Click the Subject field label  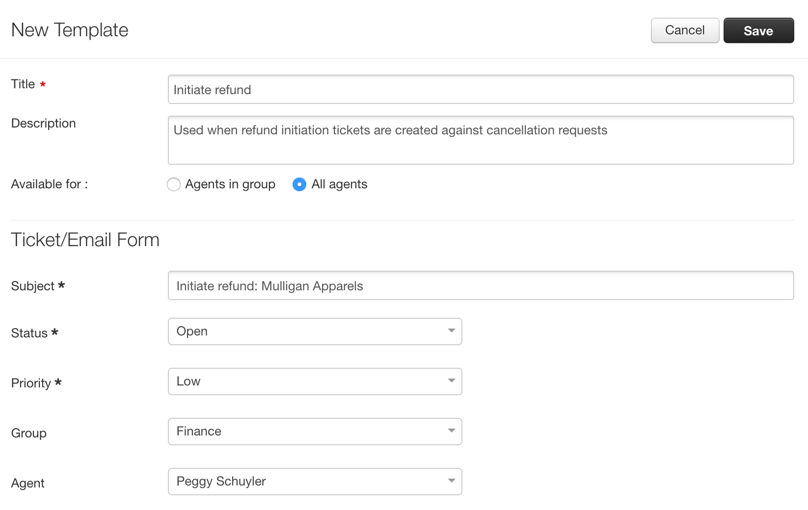tap(33, 286)
